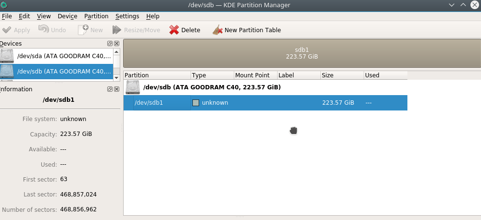Viewport: 481px width, 220px height.
Task: Float the Devices panel
Action: [110, 44]
